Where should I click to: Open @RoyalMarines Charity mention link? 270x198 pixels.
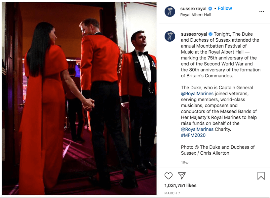click(x=197, y=129)
